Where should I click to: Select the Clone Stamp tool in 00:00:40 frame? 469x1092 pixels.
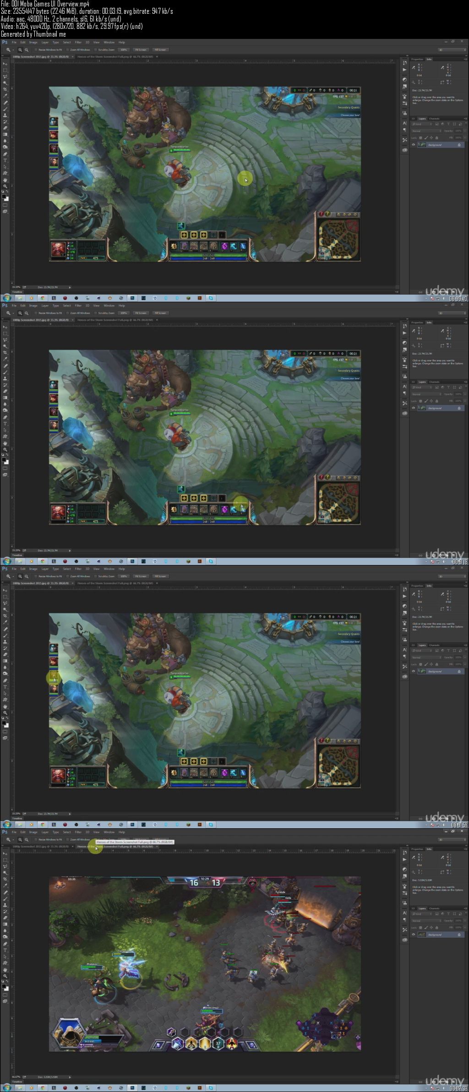point(5,115)
